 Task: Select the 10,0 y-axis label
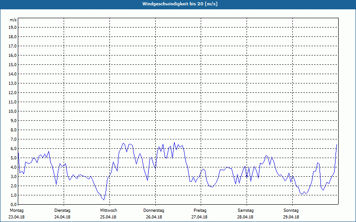click(x=12, y=111)
